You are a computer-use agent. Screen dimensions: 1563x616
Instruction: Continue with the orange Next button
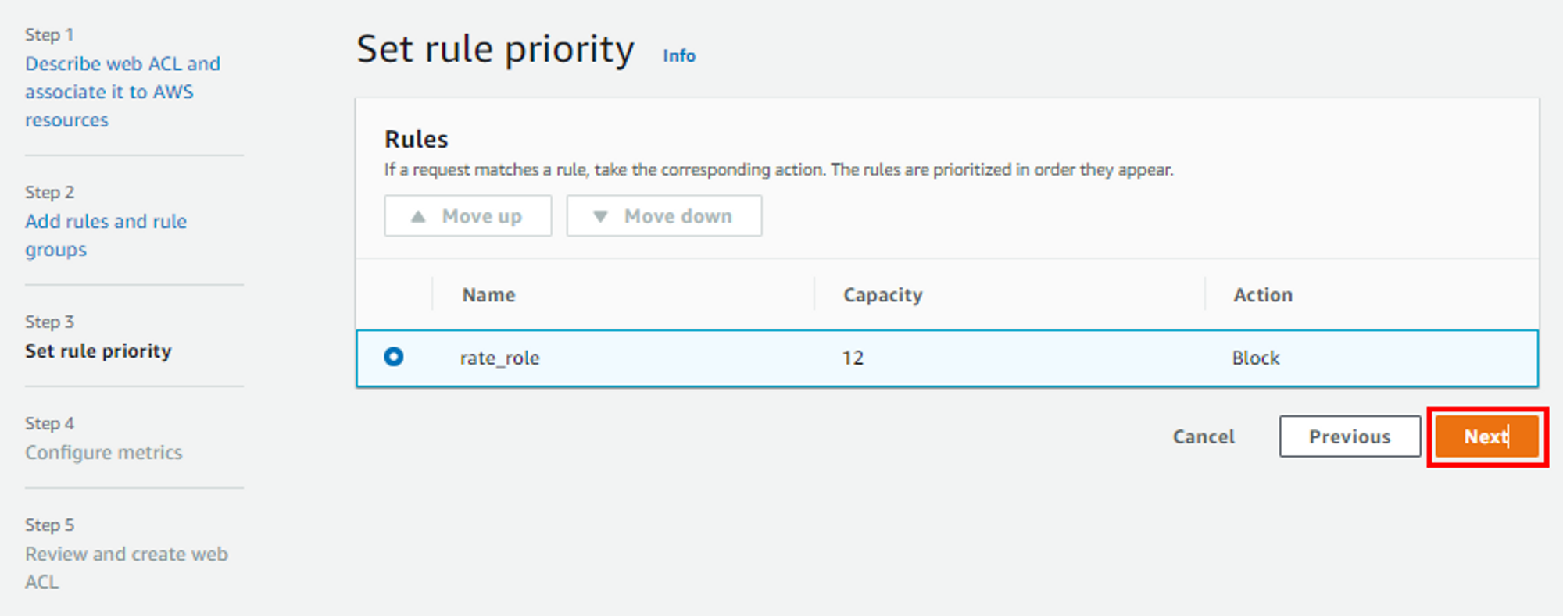click(1486, 436)
